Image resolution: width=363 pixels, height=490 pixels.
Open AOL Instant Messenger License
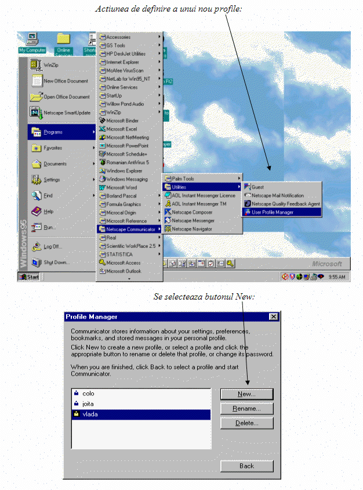[x=202, y=195]
